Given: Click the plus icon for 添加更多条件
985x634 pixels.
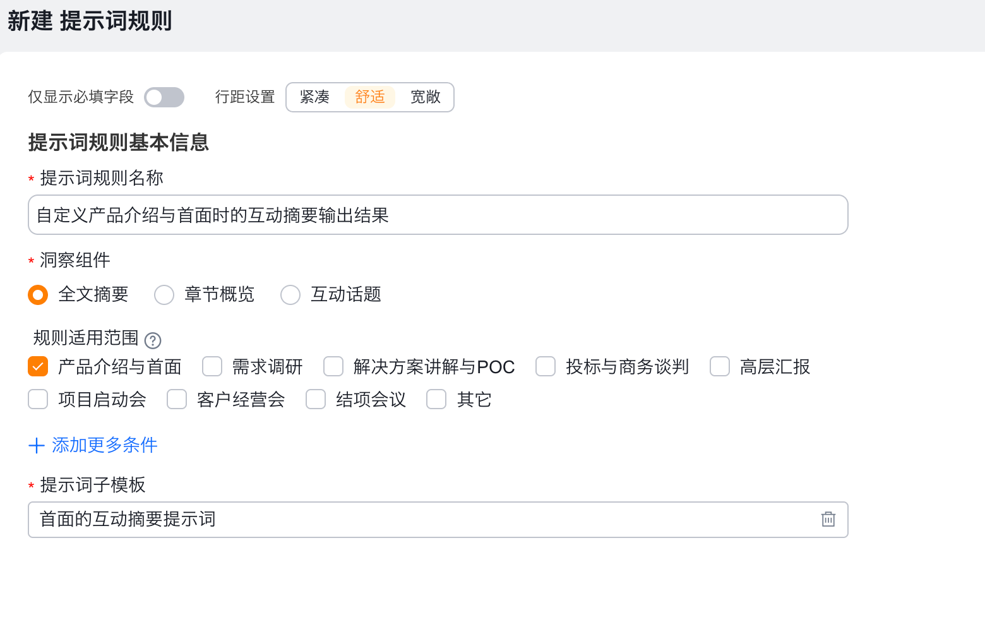Looking at the screenshot, I should pos(37,446).
